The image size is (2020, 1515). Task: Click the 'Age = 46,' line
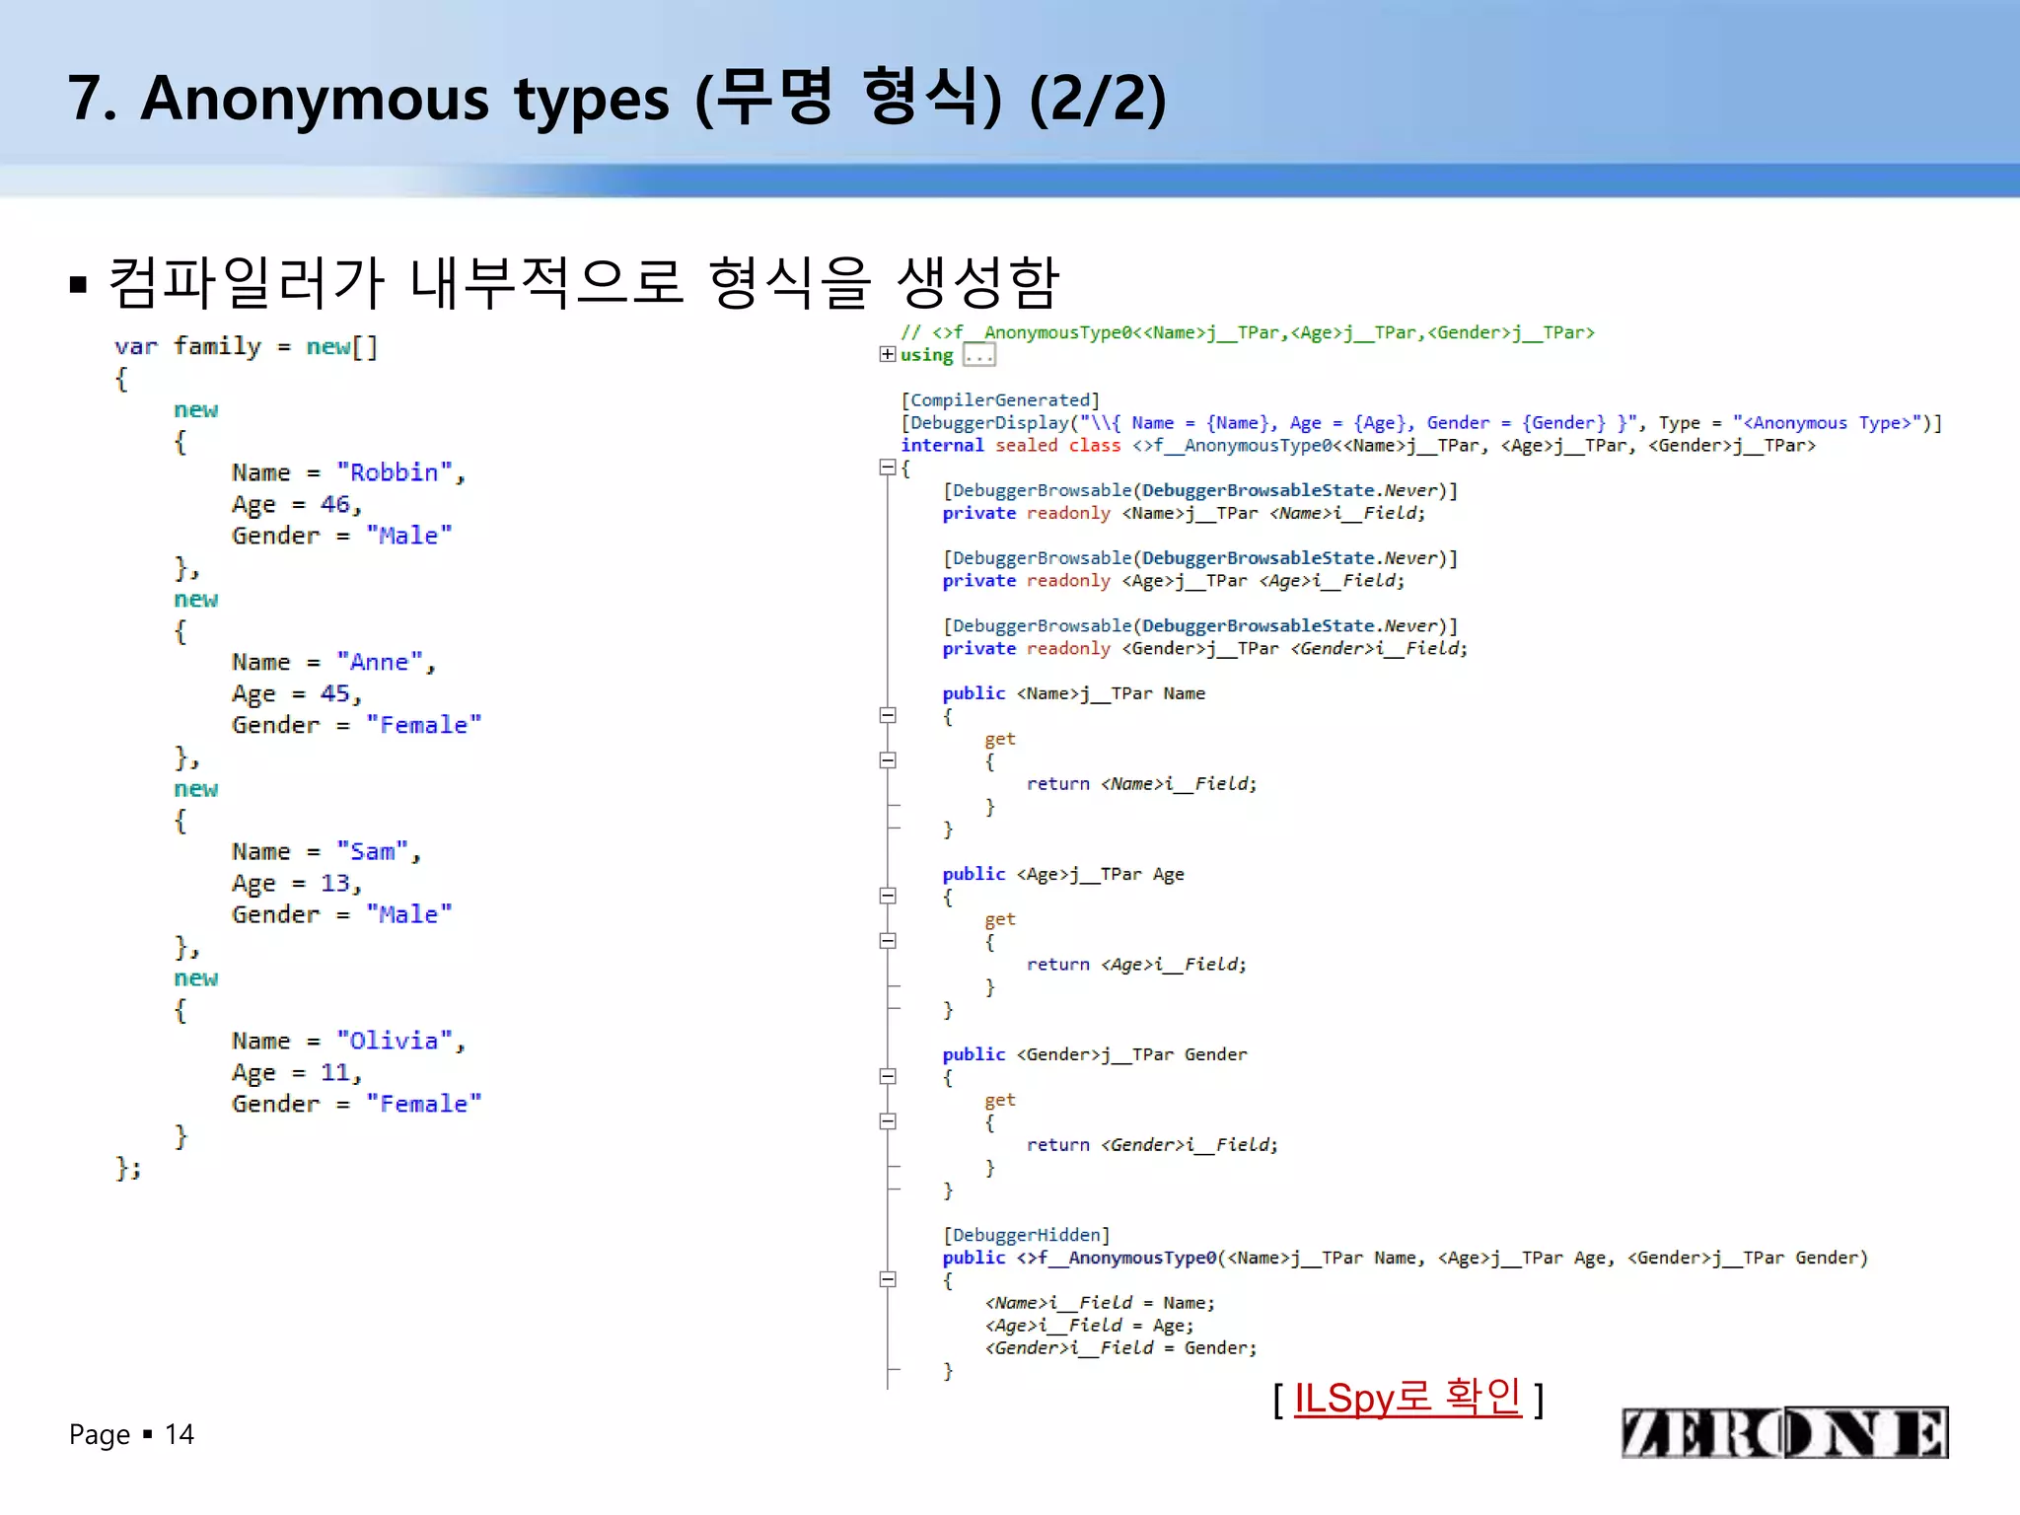[297, 504]
